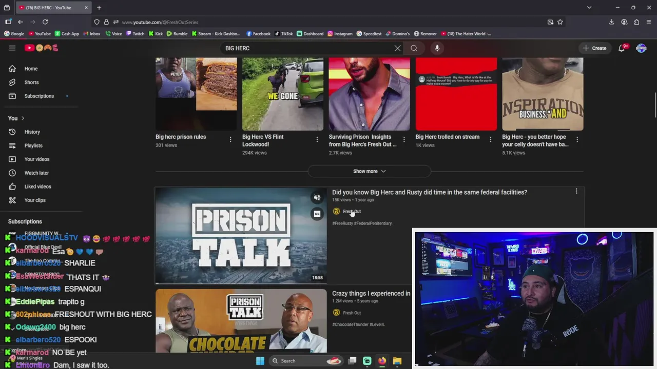
Task: Open Subscriptions in the sidebar
Action: tap(39, 96)
